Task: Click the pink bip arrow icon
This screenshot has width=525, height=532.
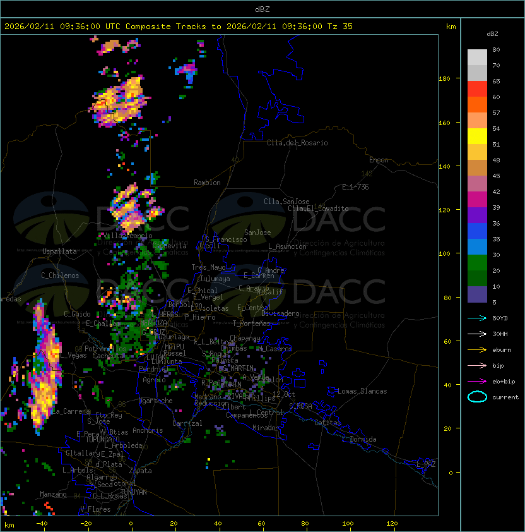Action: pos(477,365)
